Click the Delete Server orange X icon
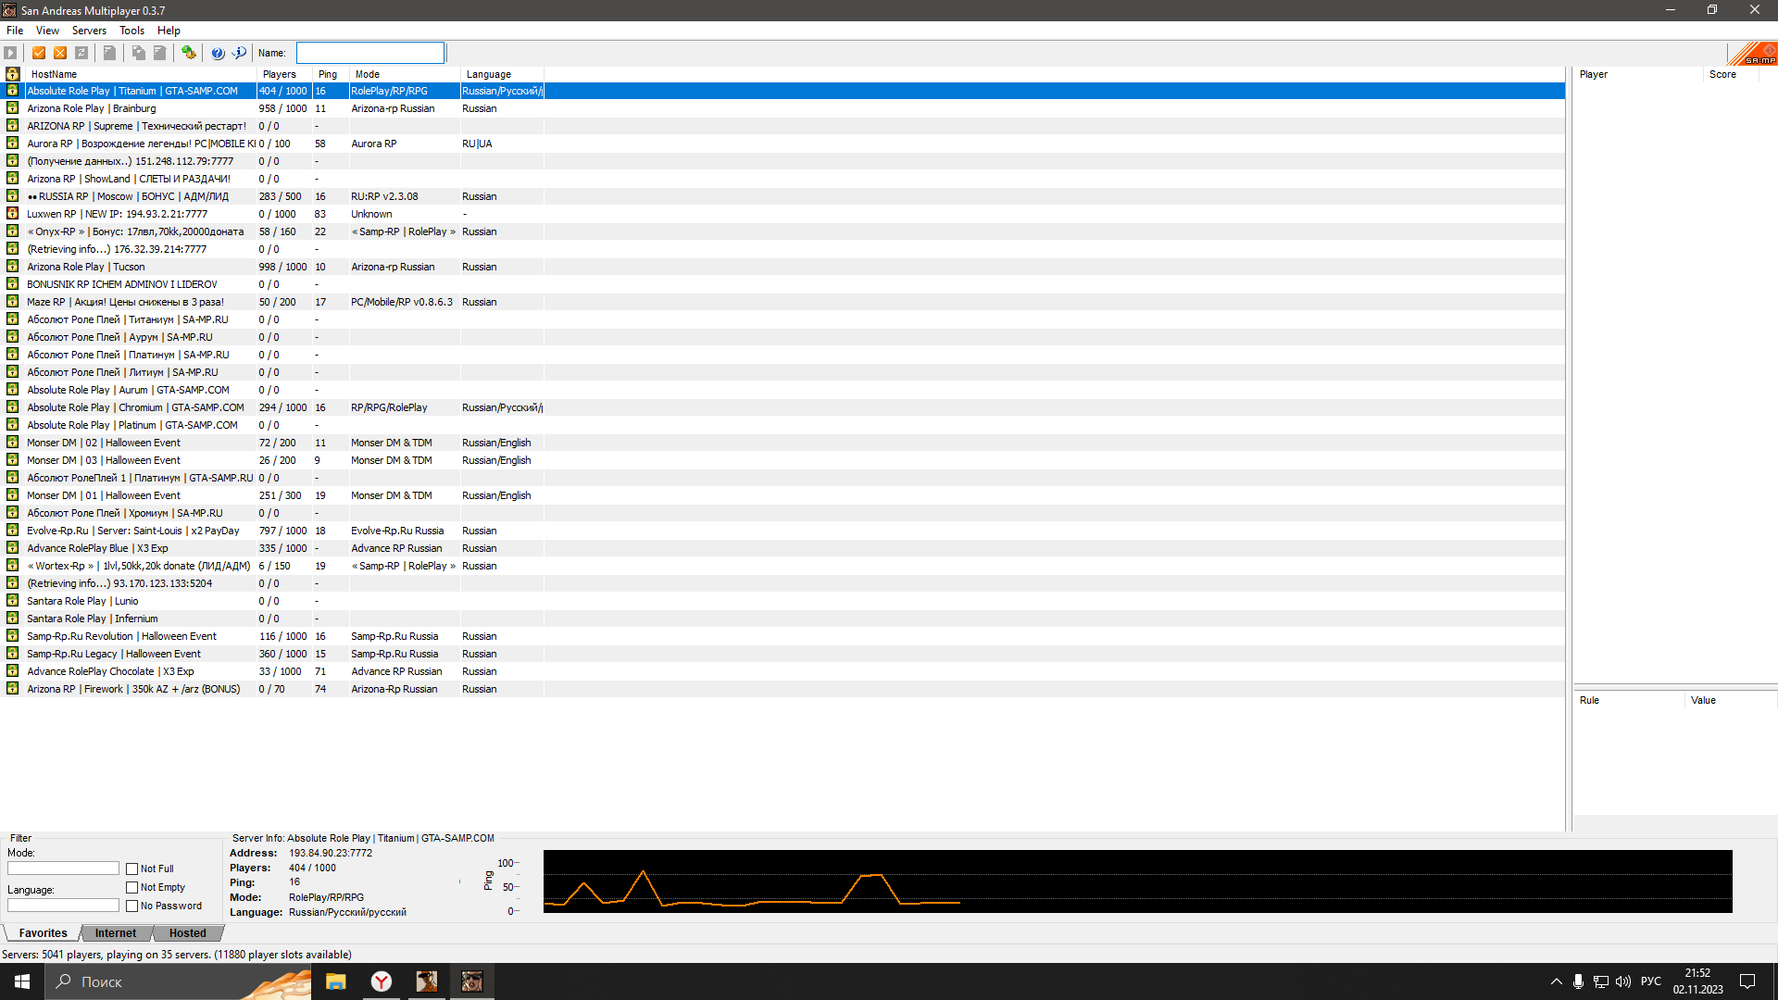The image size is (1778, 1000). [60, 53]
